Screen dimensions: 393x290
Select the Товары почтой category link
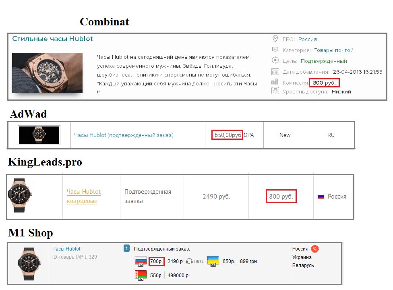point(333,50)
